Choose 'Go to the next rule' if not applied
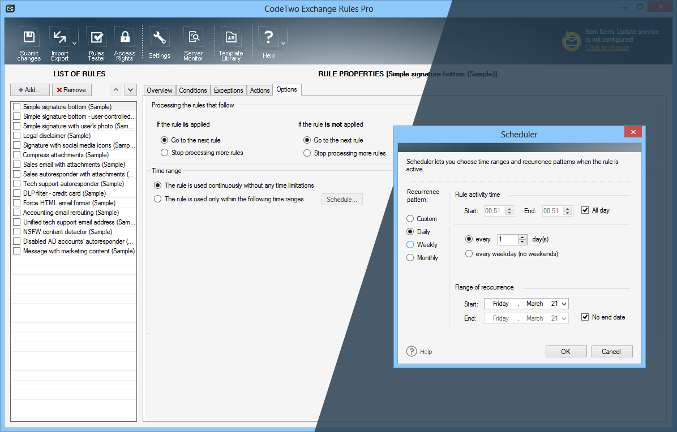 coord(307,140)
